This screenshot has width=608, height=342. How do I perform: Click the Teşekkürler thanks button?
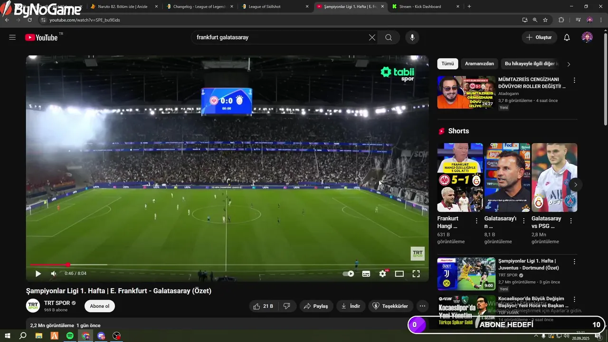click(x=390, y=306)
